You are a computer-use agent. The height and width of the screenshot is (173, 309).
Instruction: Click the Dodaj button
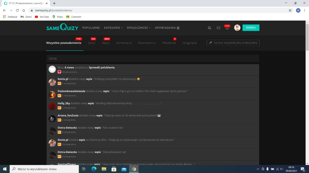251,28
